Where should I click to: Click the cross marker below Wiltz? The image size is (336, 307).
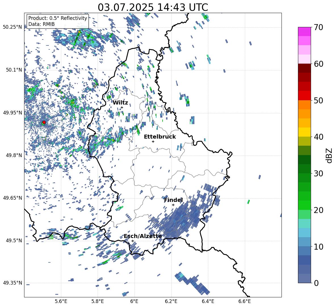[x=122, y=107]
